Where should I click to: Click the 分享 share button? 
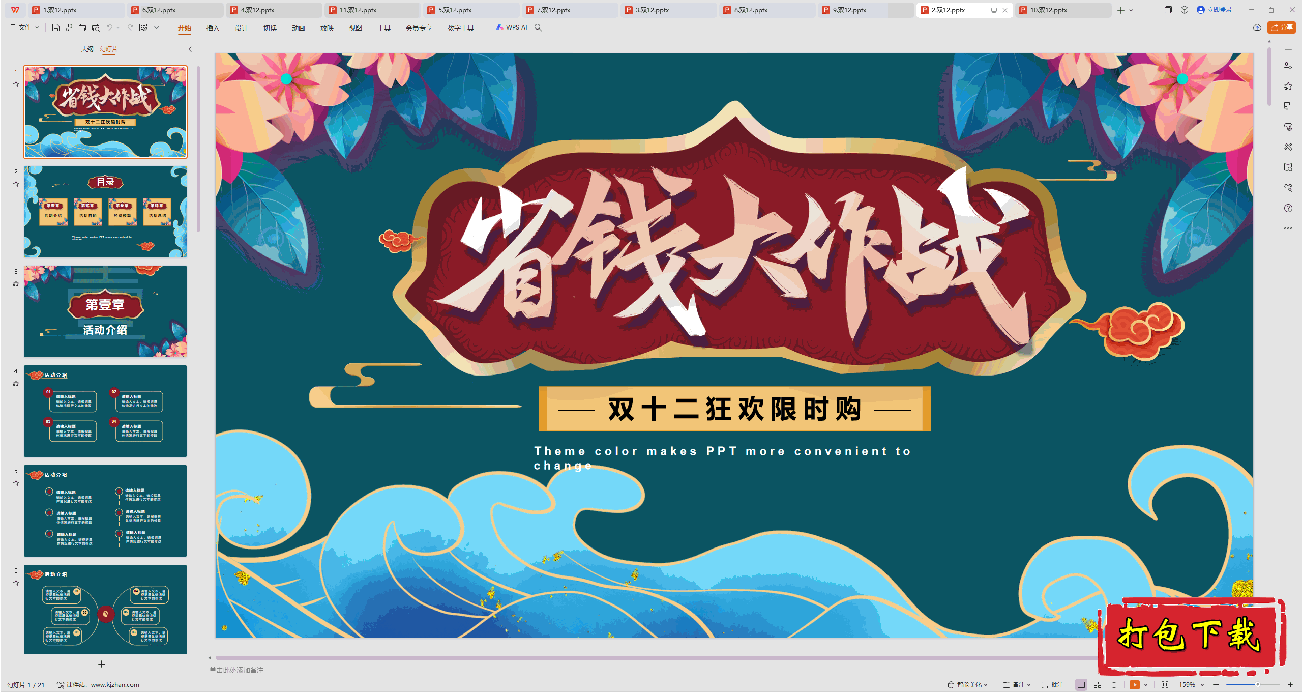pos(1281,27)
